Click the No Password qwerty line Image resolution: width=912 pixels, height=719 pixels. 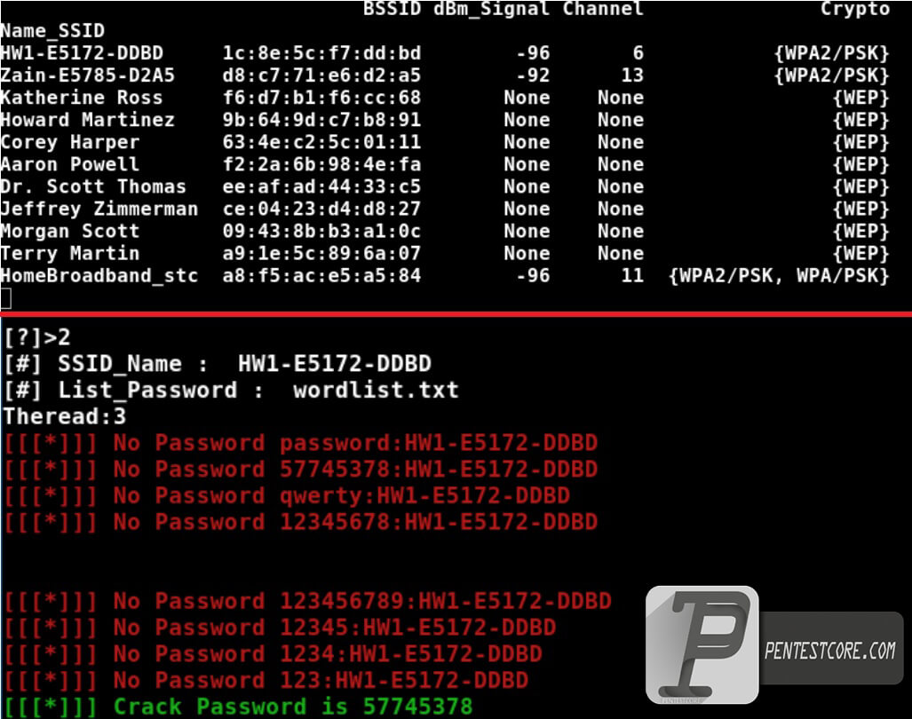(x=287, y=495)
